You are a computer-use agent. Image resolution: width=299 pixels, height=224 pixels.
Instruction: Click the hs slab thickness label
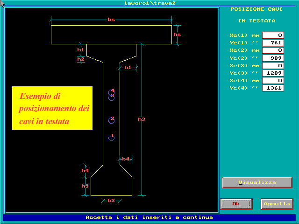point(177,35)
